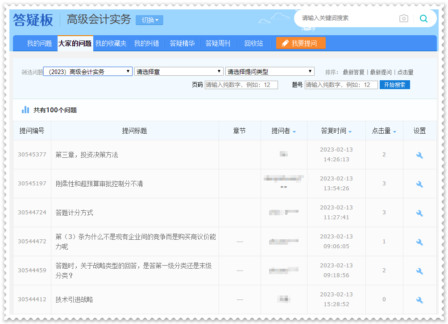Click the wrench icon for question 30544724

coord(419,213)
